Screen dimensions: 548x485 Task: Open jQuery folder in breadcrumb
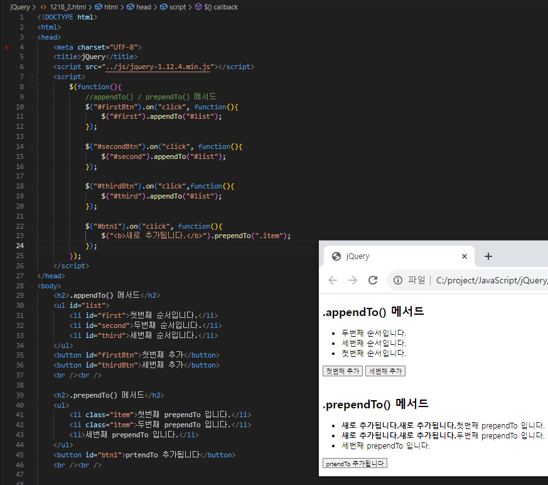pos(20,7)
